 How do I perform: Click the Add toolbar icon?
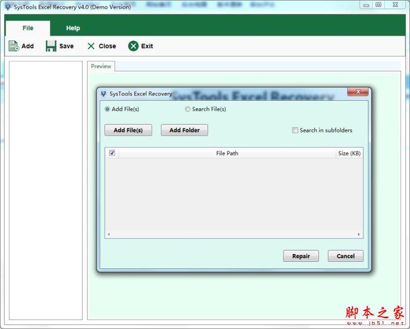tap(14, 46)
